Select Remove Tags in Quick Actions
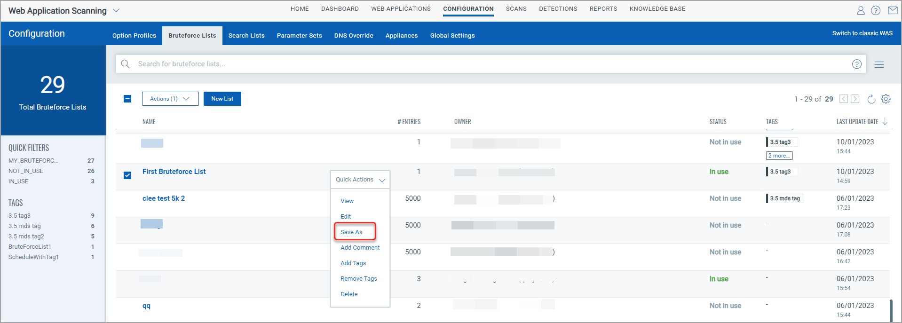This screenshot has width=902, height=323. [x=359, y=279]
